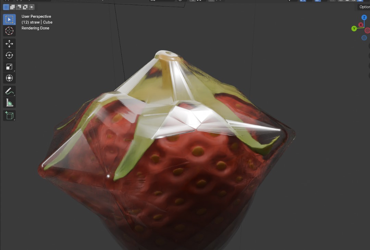Click the red X axis gizmo handle
Screen dimensions: 370x250
[x=361, y=25]
